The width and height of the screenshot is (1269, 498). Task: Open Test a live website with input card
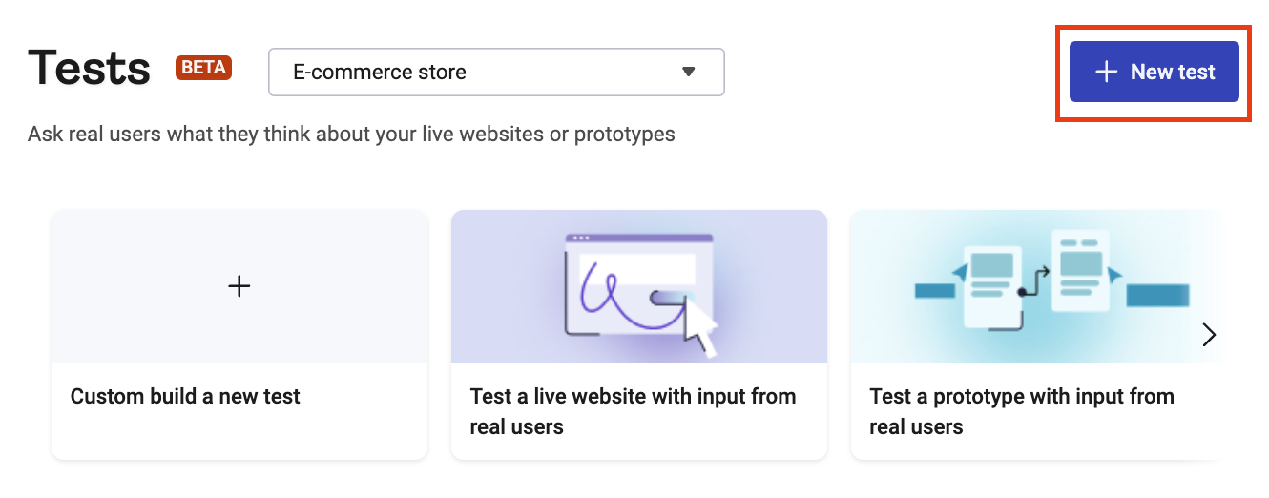[x=639, y=335]
